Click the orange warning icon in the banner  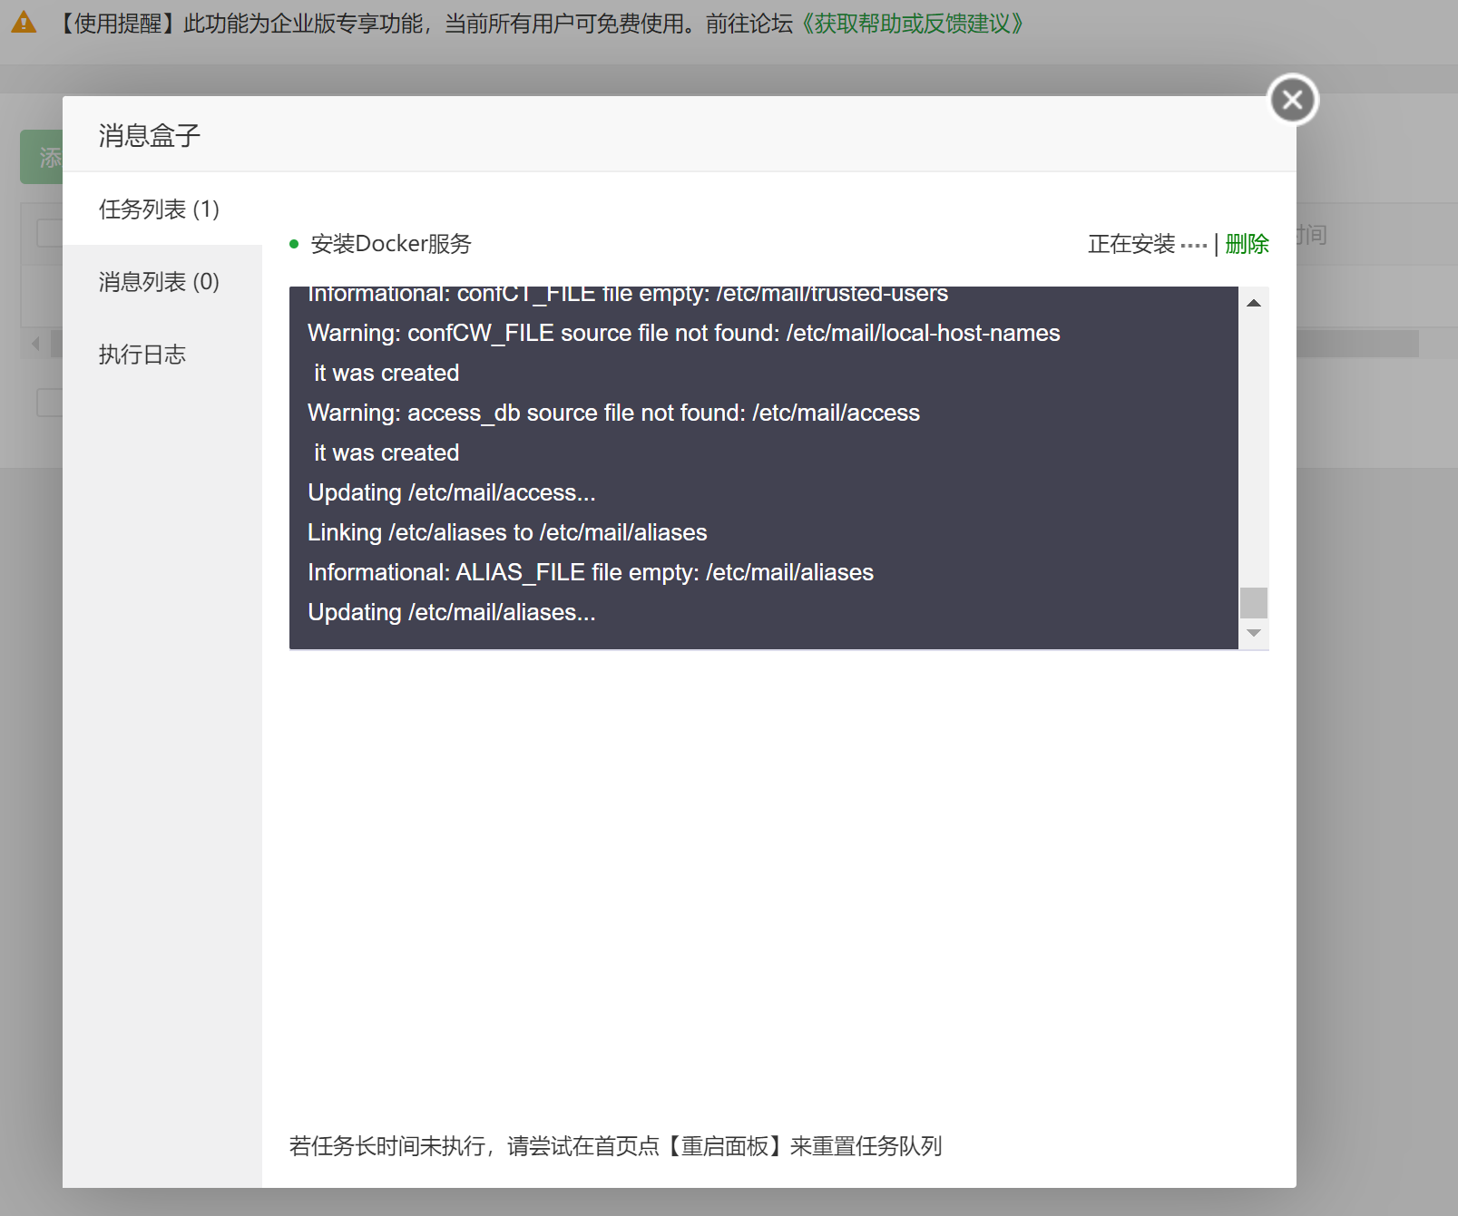[x=24, y=23]
